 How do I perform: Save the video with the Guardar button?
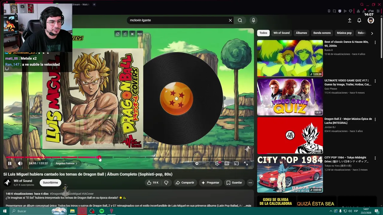pyautogui.click(x=234, y=182)
